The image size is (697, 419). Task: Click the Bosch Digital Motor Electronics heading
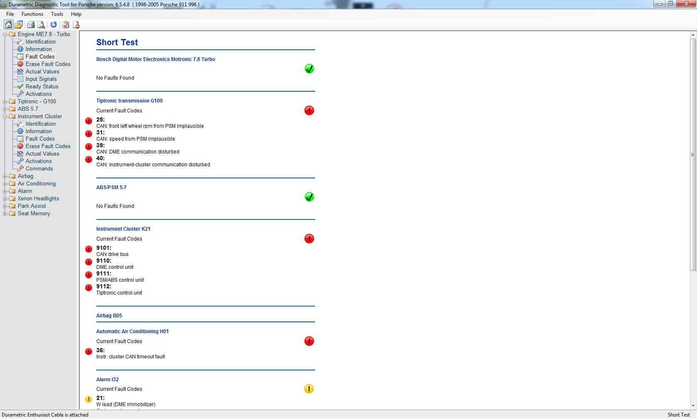(156, 59)
